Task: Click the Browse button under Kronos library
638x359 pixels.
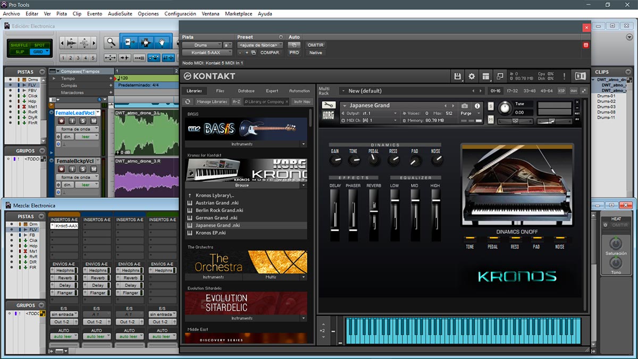Action: 242,186
